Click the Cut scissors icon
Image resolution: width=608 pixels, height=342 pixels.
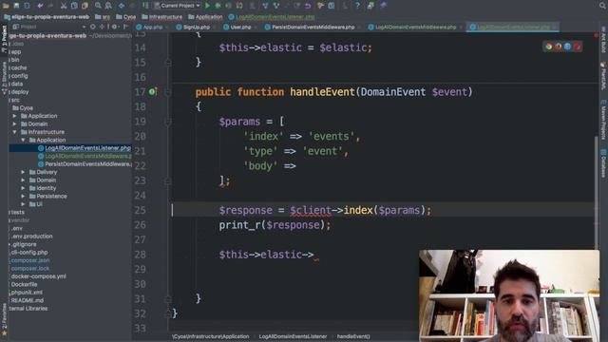tap(64, 6)
